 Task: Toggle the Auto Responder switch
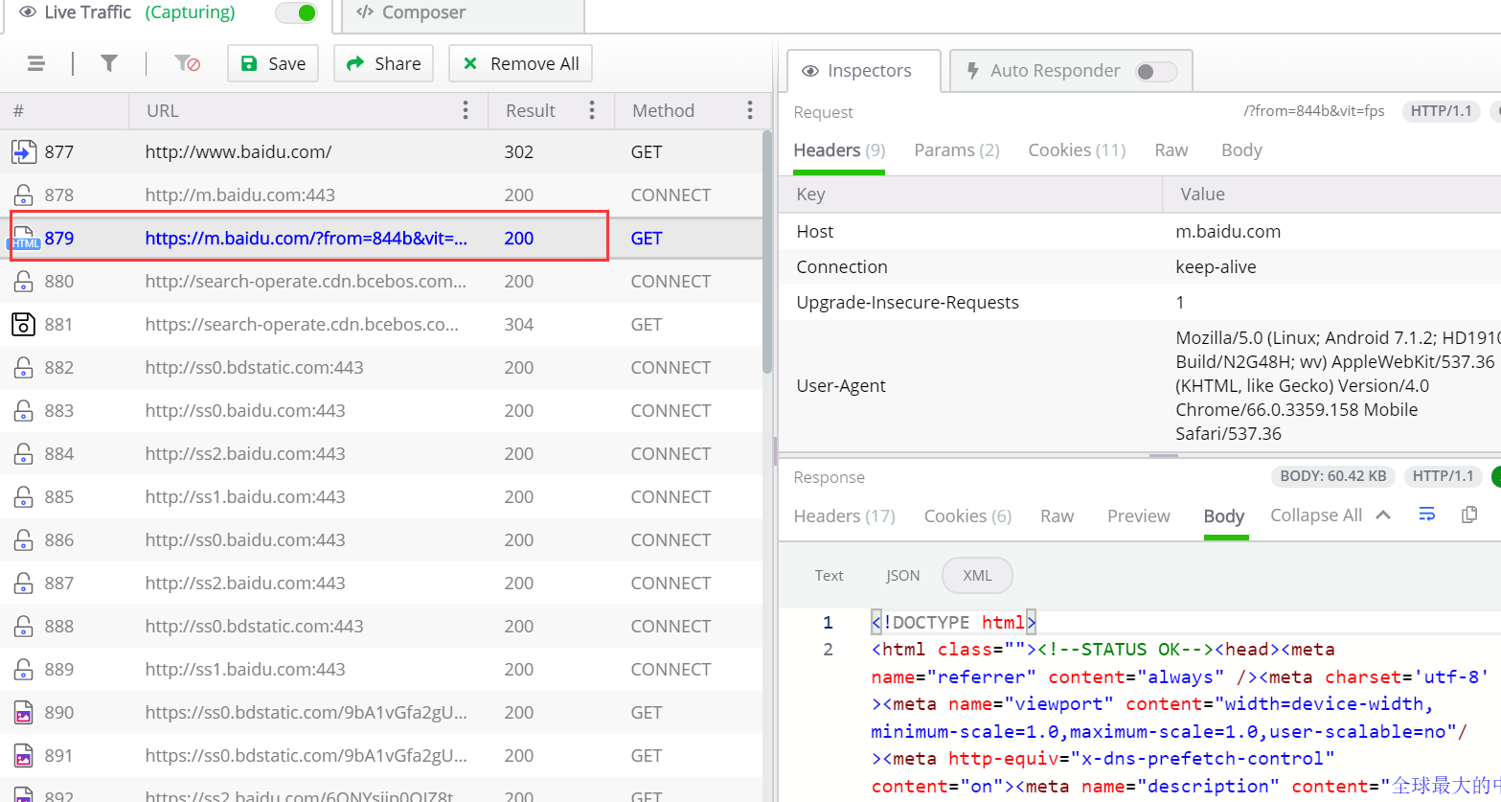[1156, 71]
